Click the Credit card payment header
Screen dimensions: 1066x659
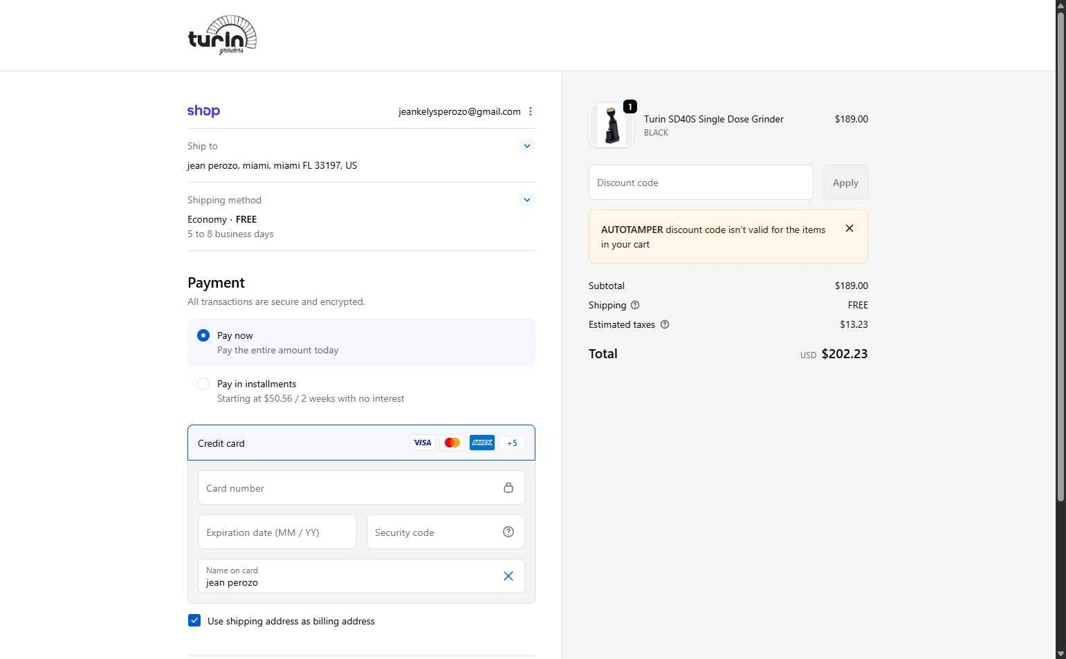(x=361, y=443)
